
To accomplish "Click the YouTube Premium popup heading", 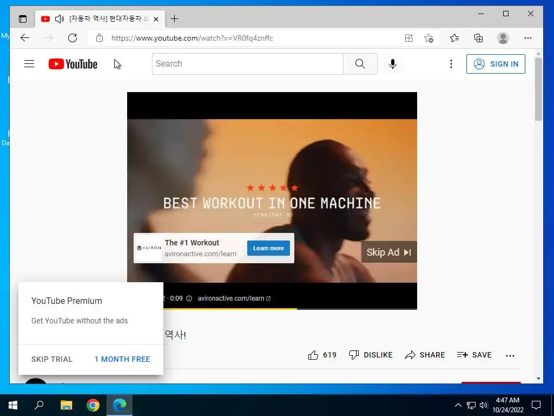I will (x=67, y=301).
